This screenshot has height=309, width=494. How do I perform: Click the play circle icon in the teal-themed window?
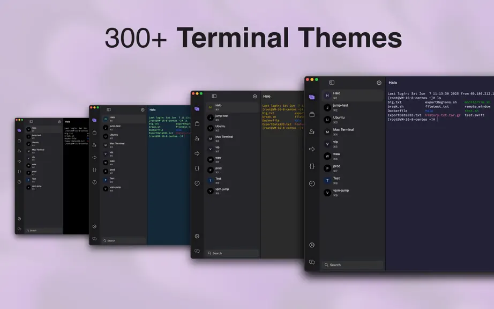click(94, 226)
